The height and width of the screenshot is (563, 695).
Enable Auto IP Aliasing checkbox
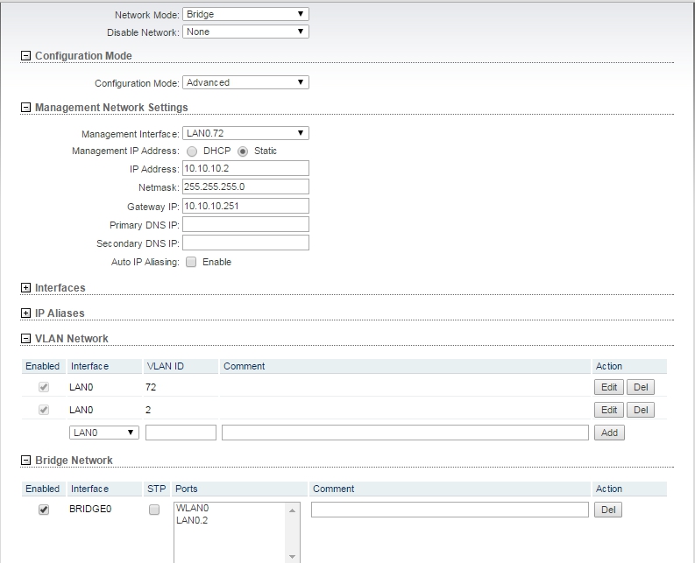(x=191, y=262)
